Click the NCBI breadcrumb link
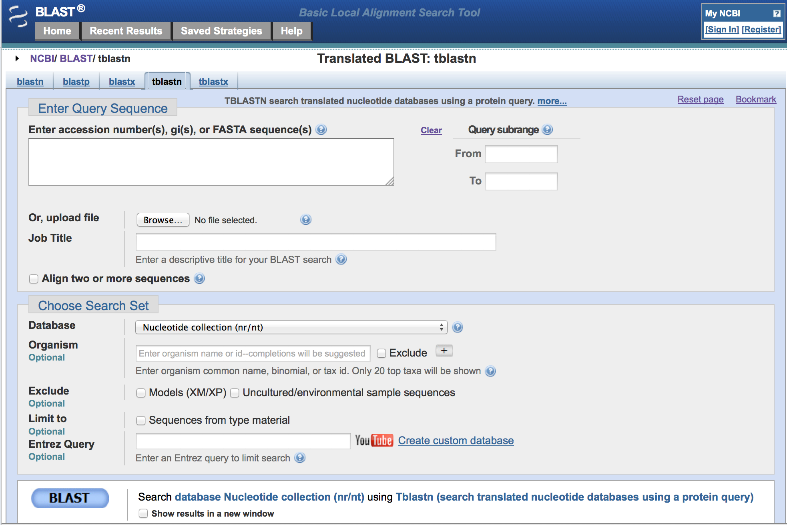This screenshot has height=525, width=787. (x=42, y=59)
